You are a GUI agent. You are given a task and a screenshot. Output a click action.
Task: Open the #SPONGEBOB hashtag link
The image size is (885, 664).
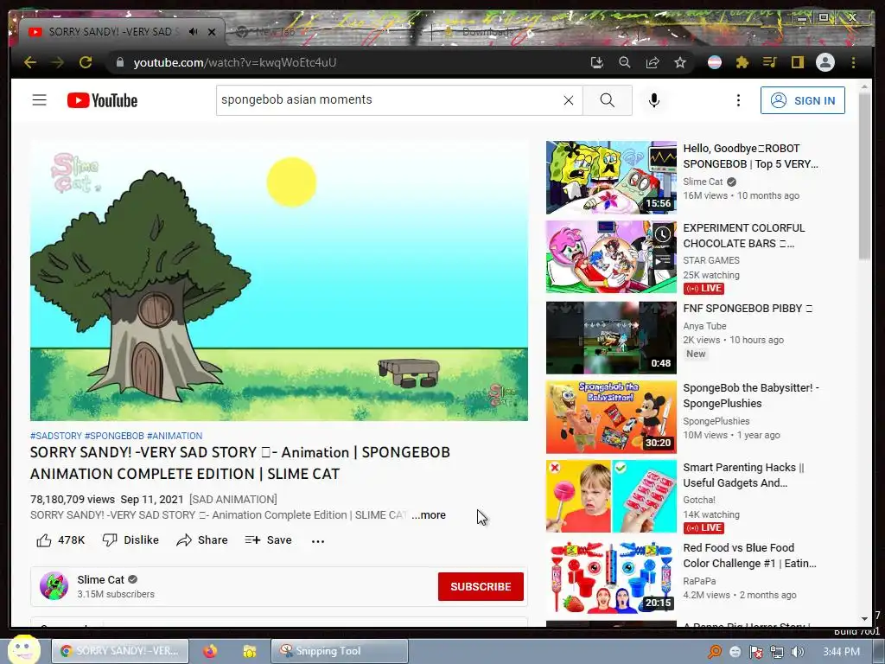[x=114, y=436]
